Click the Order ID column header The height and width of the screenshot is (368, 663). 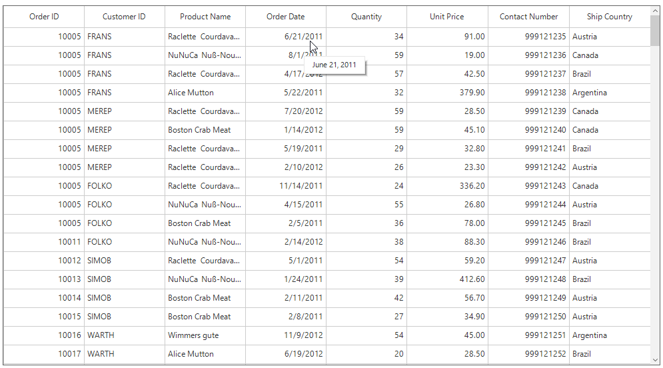[x=44, y=17]
